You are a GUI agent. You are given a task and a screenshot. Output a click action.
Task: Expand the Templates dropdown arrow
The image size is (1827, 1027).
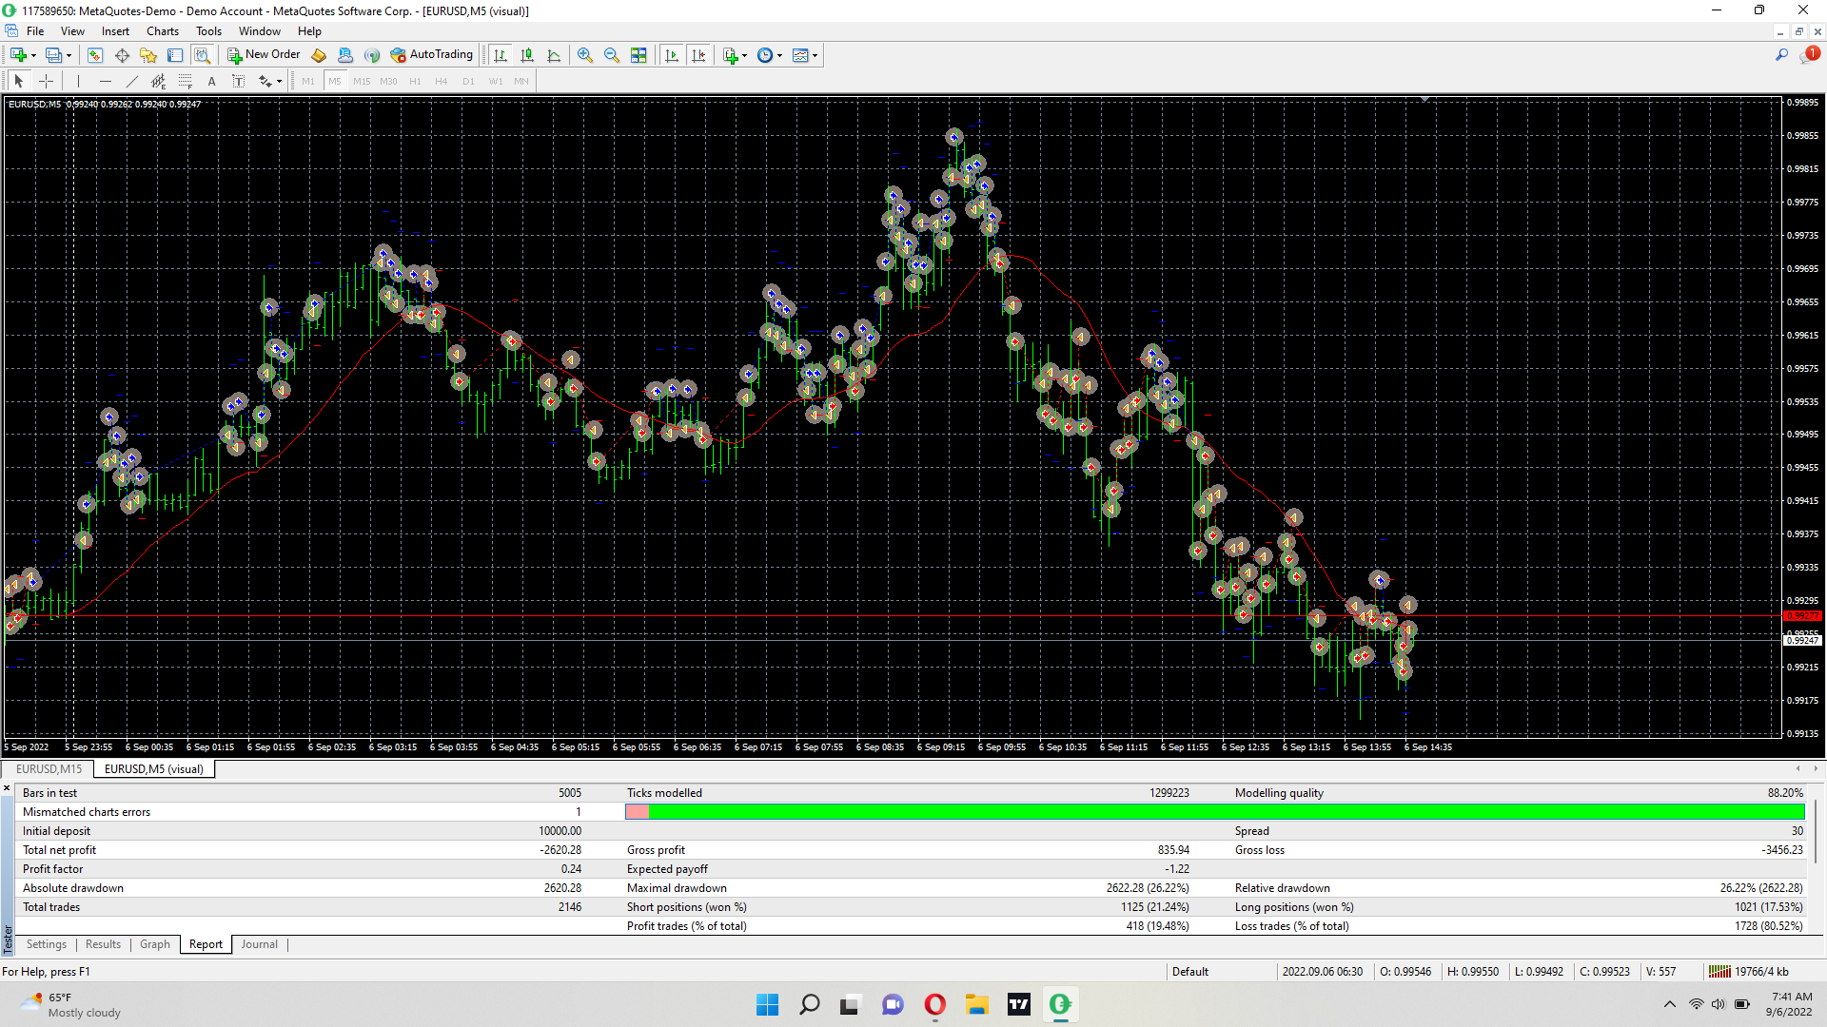(x=815, y=55)
